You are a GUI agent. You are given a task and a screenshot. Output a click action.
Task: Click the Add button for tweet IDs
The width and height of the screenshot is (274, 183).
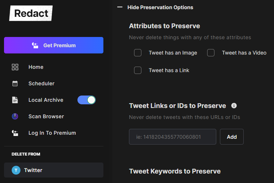pyautogui.click(x=232, y=137)
